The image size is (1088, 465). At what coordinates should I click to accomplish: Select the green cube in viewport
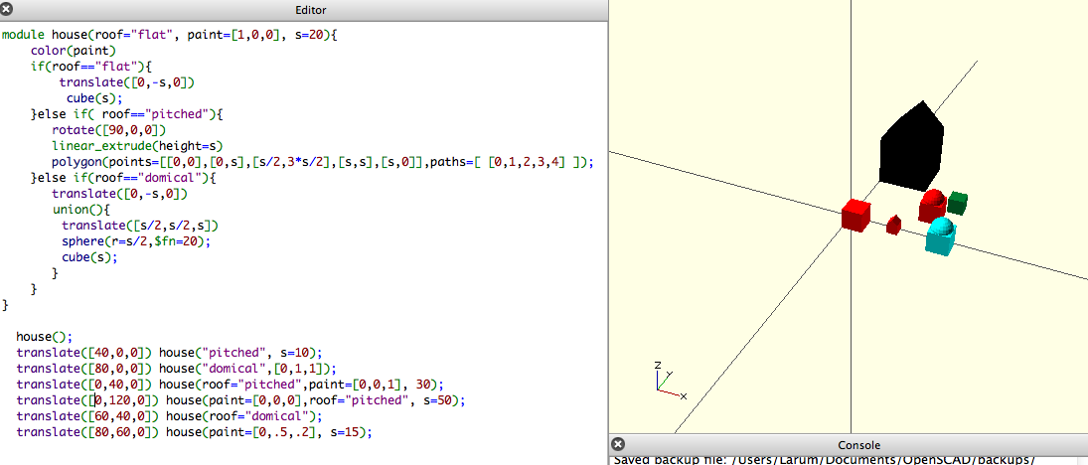point(958,203)
